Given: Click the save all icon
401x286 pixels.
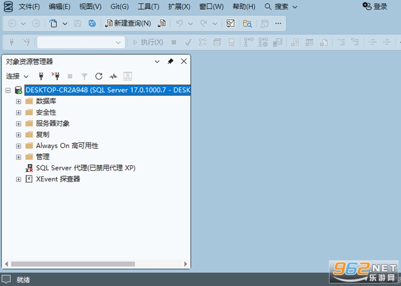Looking at the screenshot, I should tap(92, 24).
